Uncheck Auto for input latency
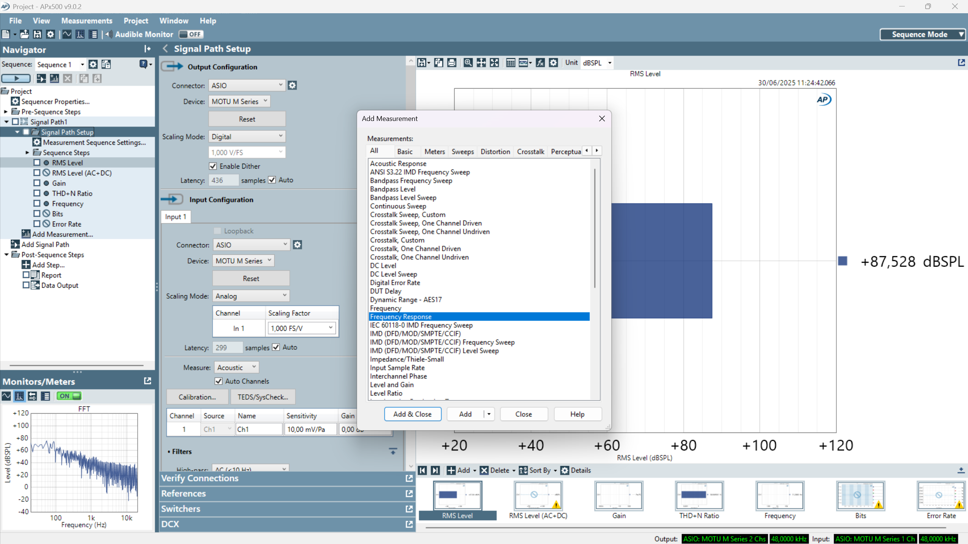Image resolution: width=968 pixels, height=544 pixels. point(276,347)
